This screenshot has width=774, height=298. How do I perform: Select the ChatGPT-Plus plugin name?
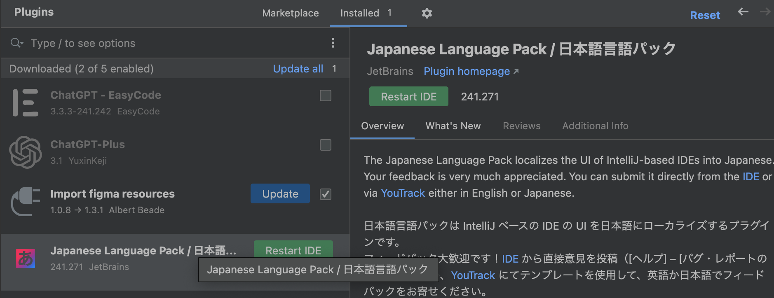pos(87,144)
